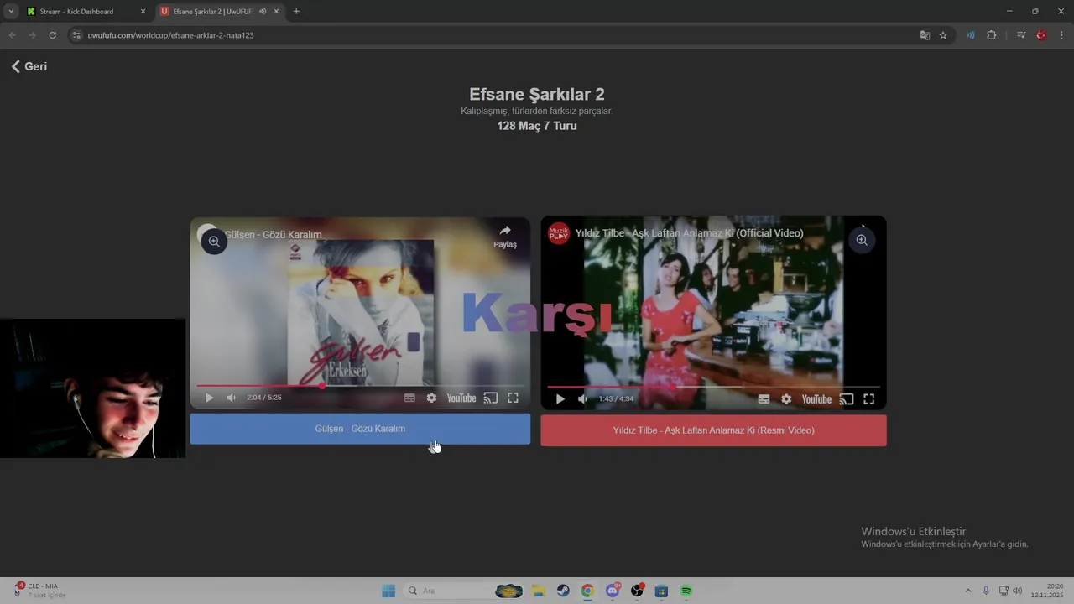Toggle subtitles on the Gülşen video
This screenshot has width=1074, height=604.
pyautogui.click(x=409, y=398)
